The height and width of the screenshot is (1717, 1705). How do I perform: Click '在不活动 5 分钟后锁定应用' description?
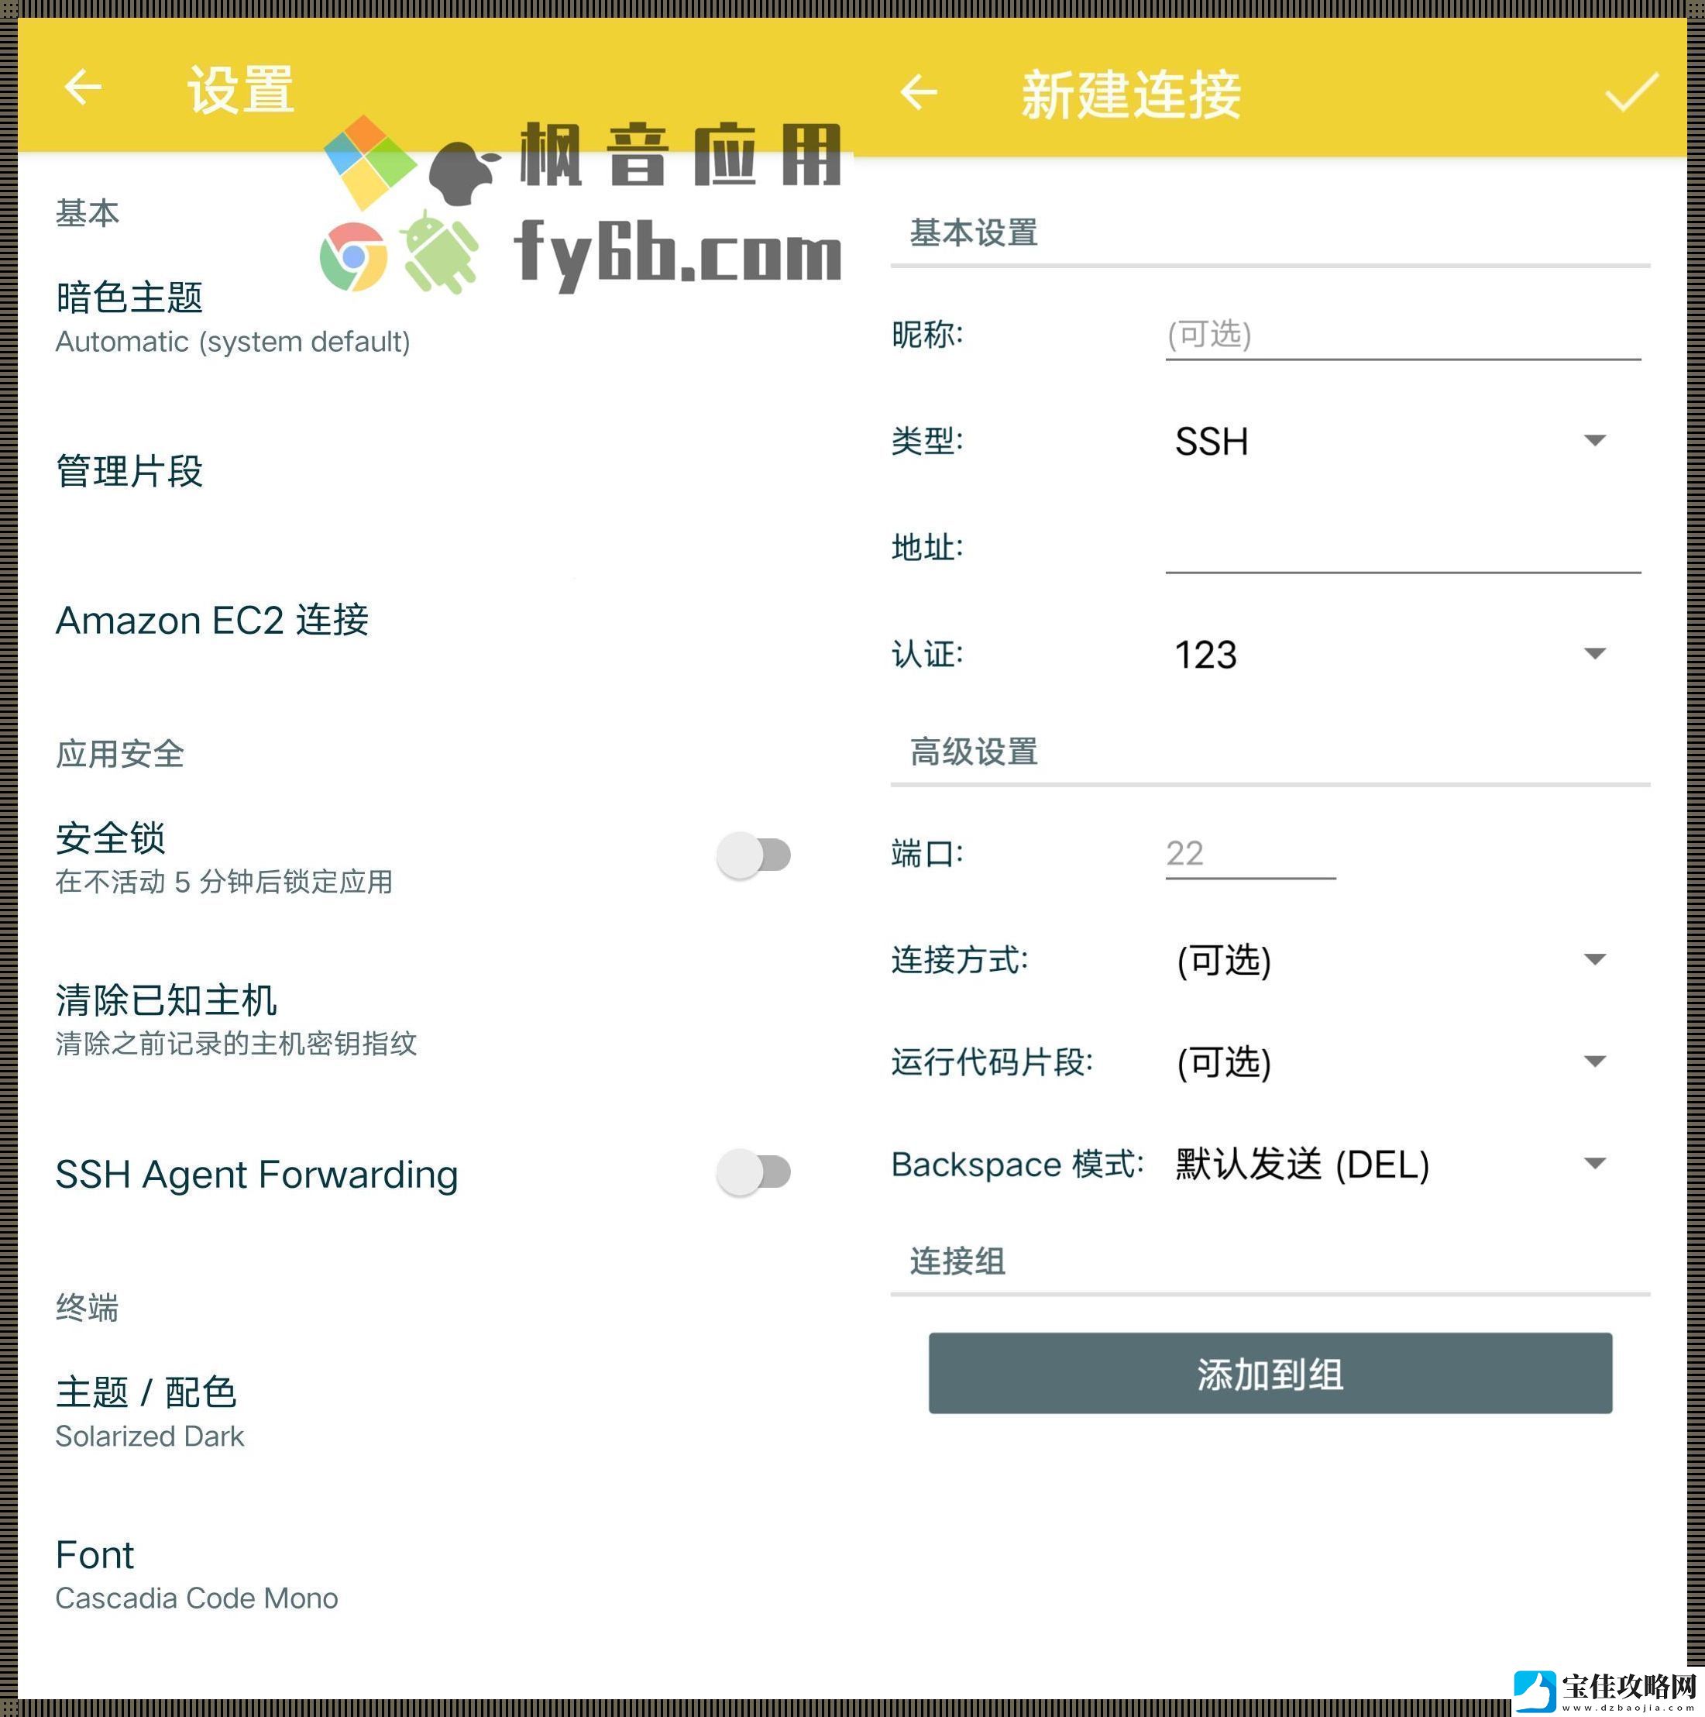coord(224,882)
